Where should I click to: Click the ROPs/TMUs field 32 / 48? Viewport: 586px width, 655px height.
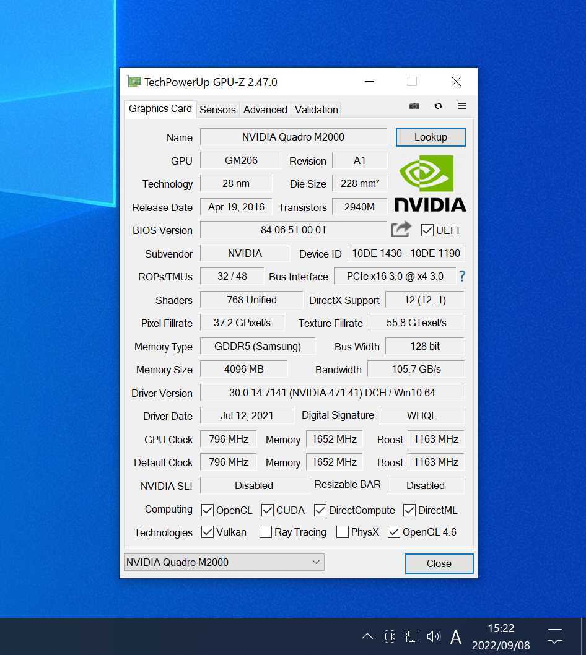coord(232,276)
